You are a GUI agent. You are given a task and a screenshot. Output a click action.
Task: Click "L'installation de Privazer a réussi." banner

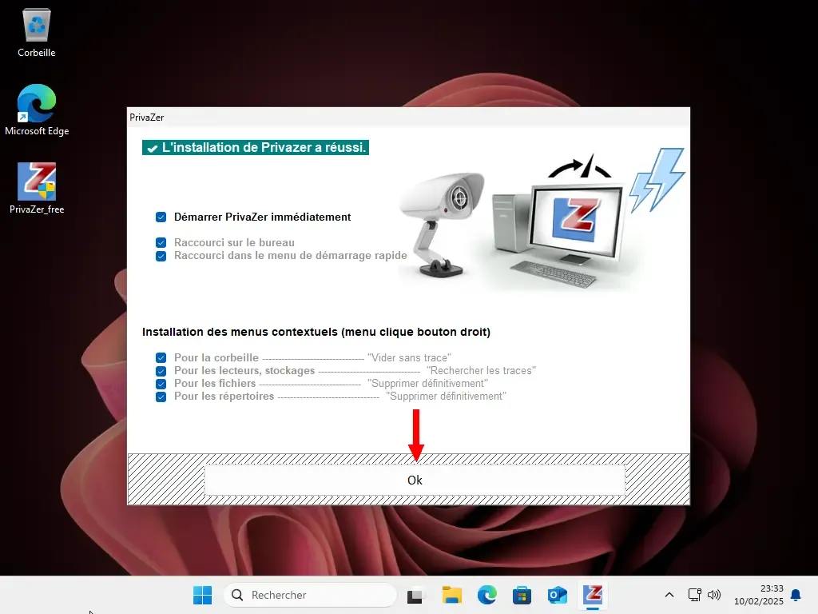(256, 147)
